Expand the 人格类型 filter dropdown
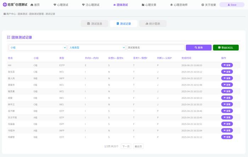The image size is (248, 157). (96, 48)
